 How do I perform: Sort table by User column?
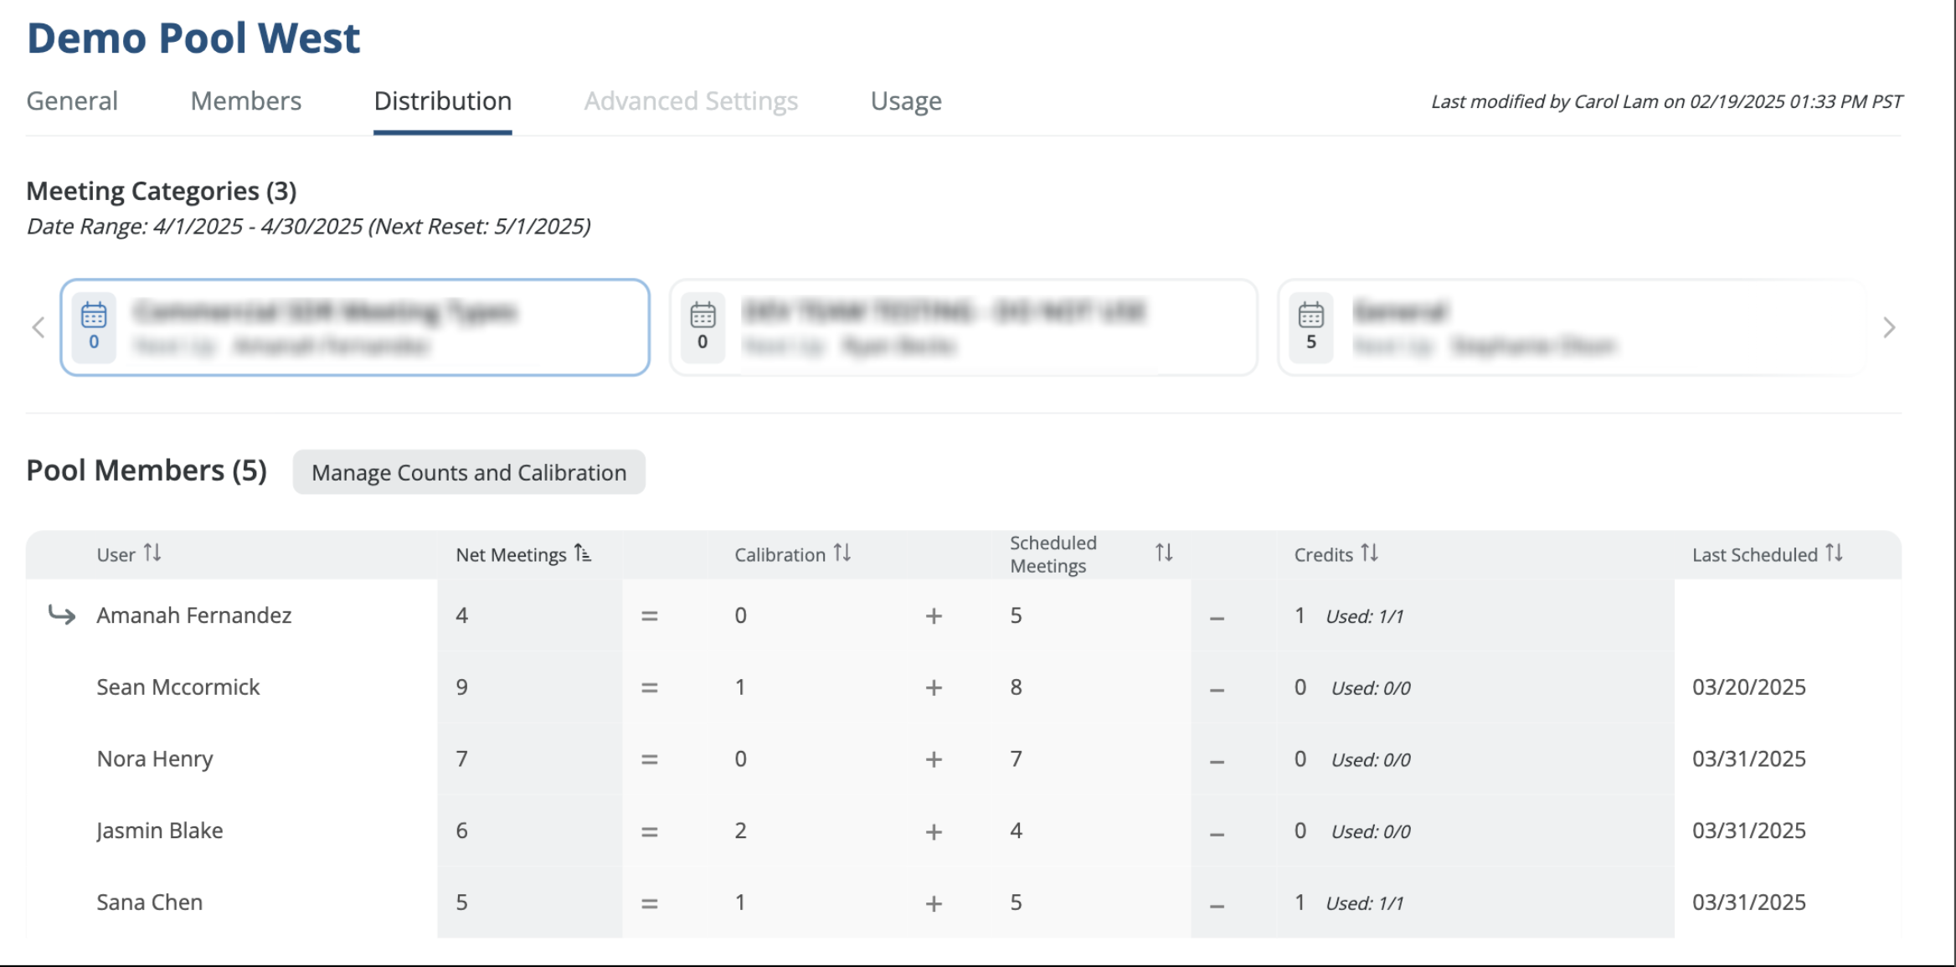click(152, 553)
